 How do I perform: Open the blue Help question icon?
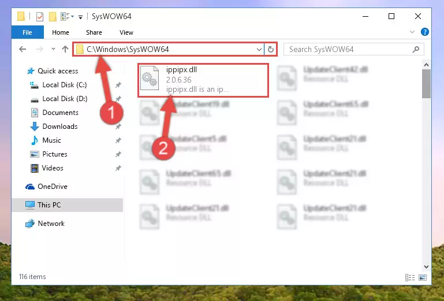pos(424,32)
